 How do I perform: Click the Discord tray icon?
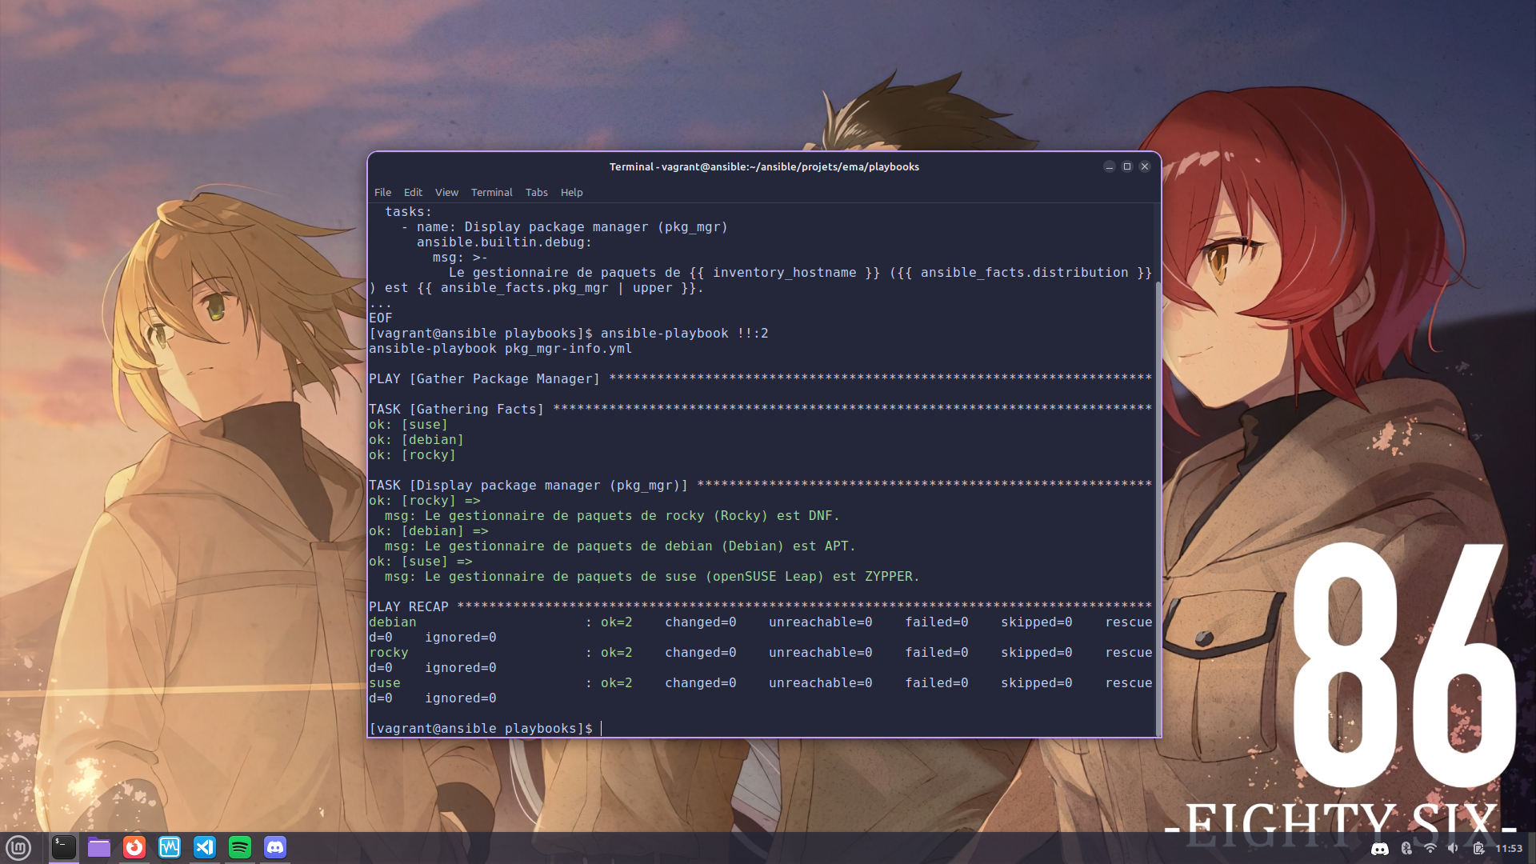pos(1380,849)
